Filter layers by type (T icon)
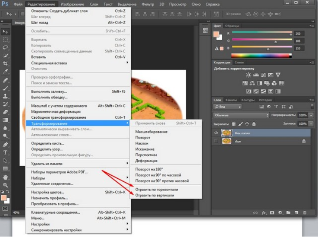318x237 pixels. 276,107
